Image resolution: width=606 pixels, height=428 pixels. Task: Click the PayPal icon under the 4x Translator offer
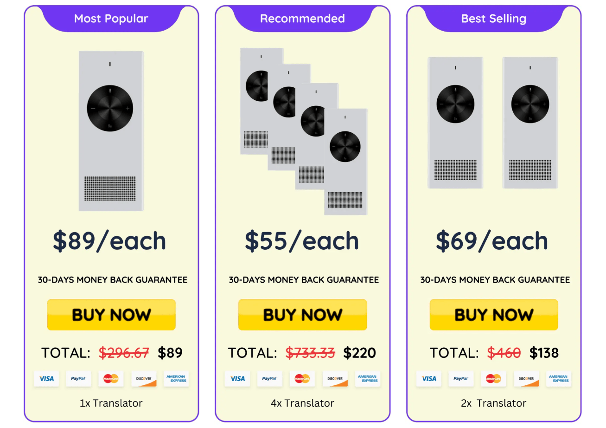click(269, 379)
